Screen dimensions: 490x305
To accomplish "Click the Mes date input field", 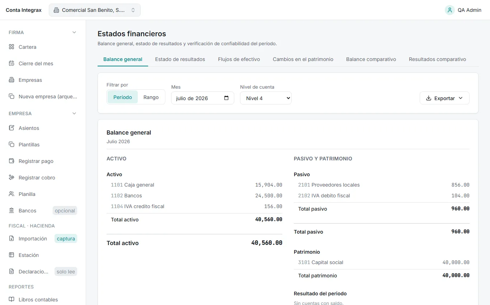I will pyautogui.click(x=203, y=98).
